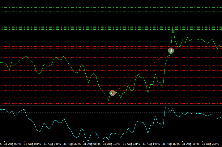Screen dimensions: 222x147
Task: Click the 31 Aug 00:45 time label
Action: [x=13, y=144]
